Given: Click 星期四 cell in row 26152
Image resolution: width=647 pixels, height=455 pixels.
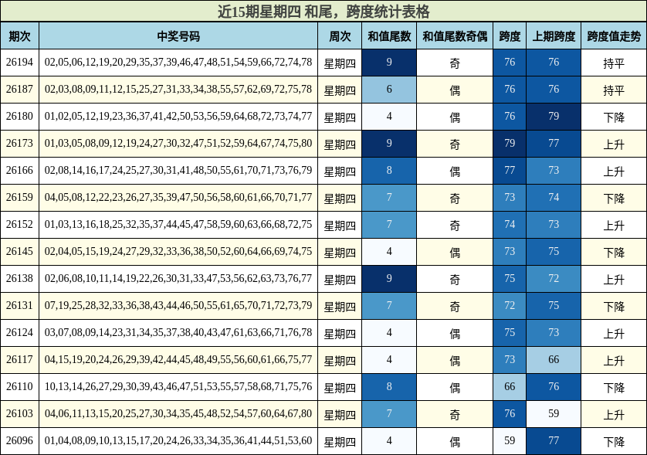Looking at the screenshot, I should [x=340, y=225].
